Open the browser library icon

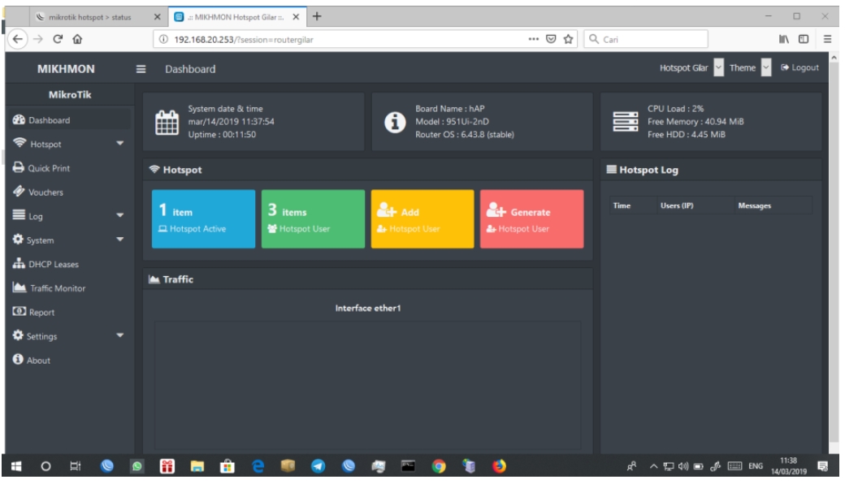coord(783,39)
